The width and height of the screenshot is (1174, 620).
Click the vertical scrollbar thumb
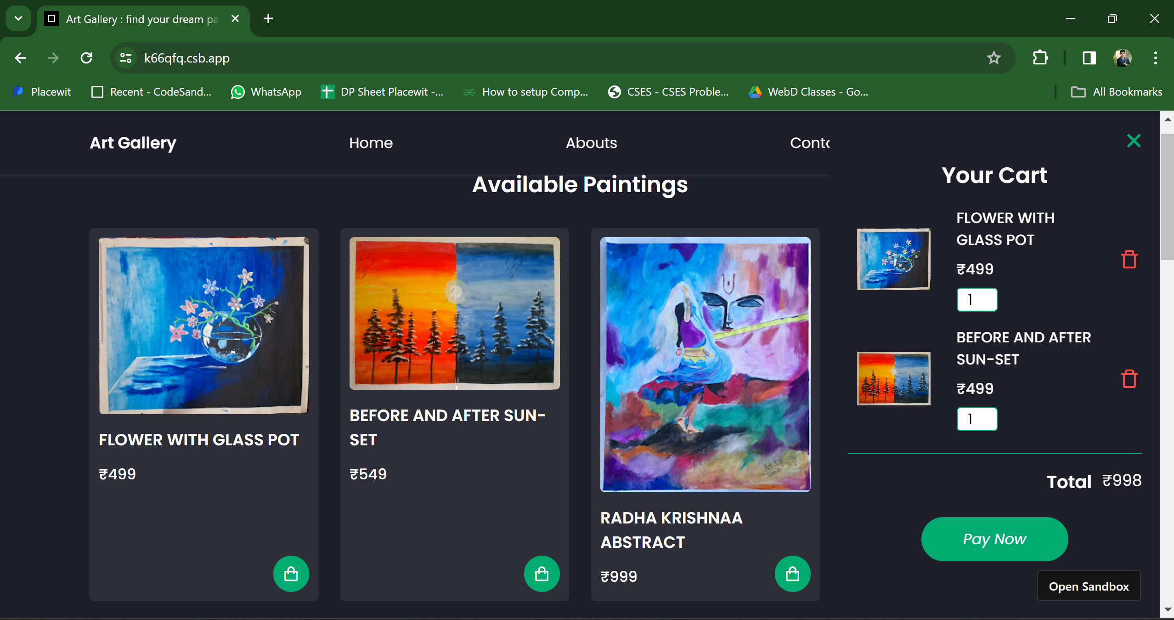[1167, 197]
